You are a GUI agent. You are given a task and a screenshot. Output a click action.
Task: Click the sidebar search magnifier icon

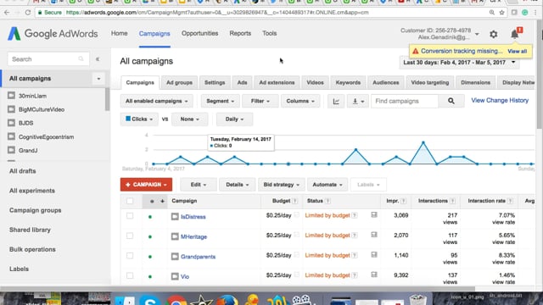point(81,59)
